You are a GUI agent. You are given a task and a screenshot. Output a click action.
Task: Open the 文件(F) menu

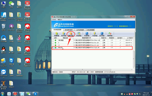point(54,20)
